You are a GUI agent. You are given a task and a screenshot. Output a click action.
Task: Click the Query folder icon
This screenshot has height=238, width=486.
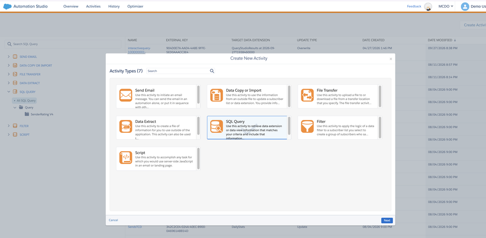pos(21,108)
